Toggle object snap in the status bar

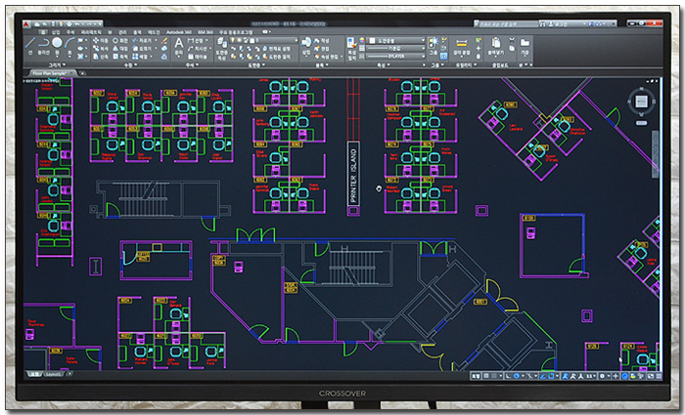click(x=551, y=376)
